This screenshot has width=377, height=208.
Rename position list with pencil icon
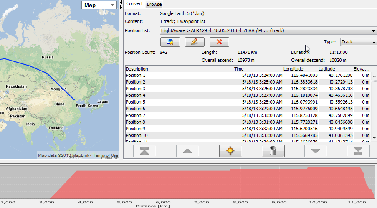[x=194, y=42]
